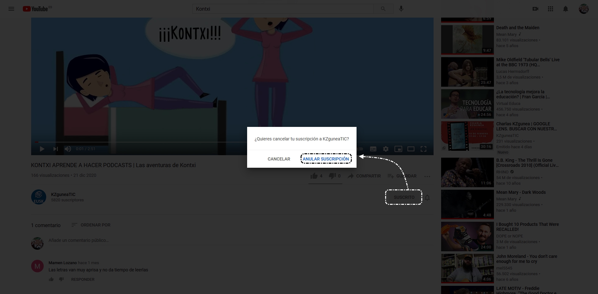This screenshot has height=294, width=598.
Task: Toggle channel notification bell beside Suscrito
Action: tap(427, 198)
